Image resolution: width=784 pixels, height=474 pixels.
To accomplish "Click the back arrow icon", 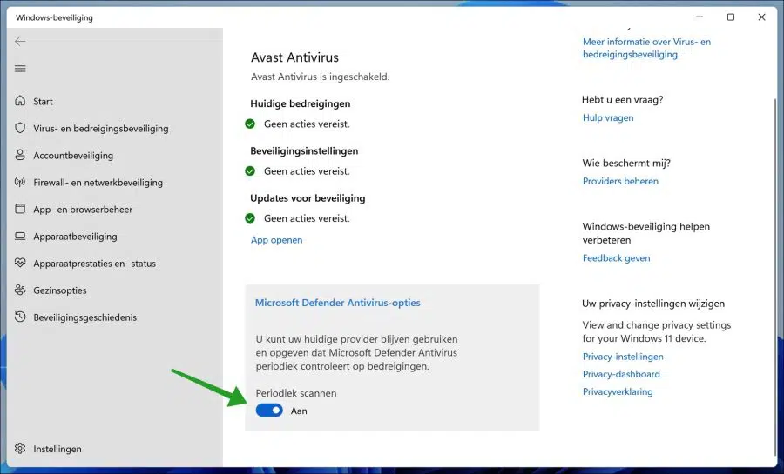I will click(20, 42).
